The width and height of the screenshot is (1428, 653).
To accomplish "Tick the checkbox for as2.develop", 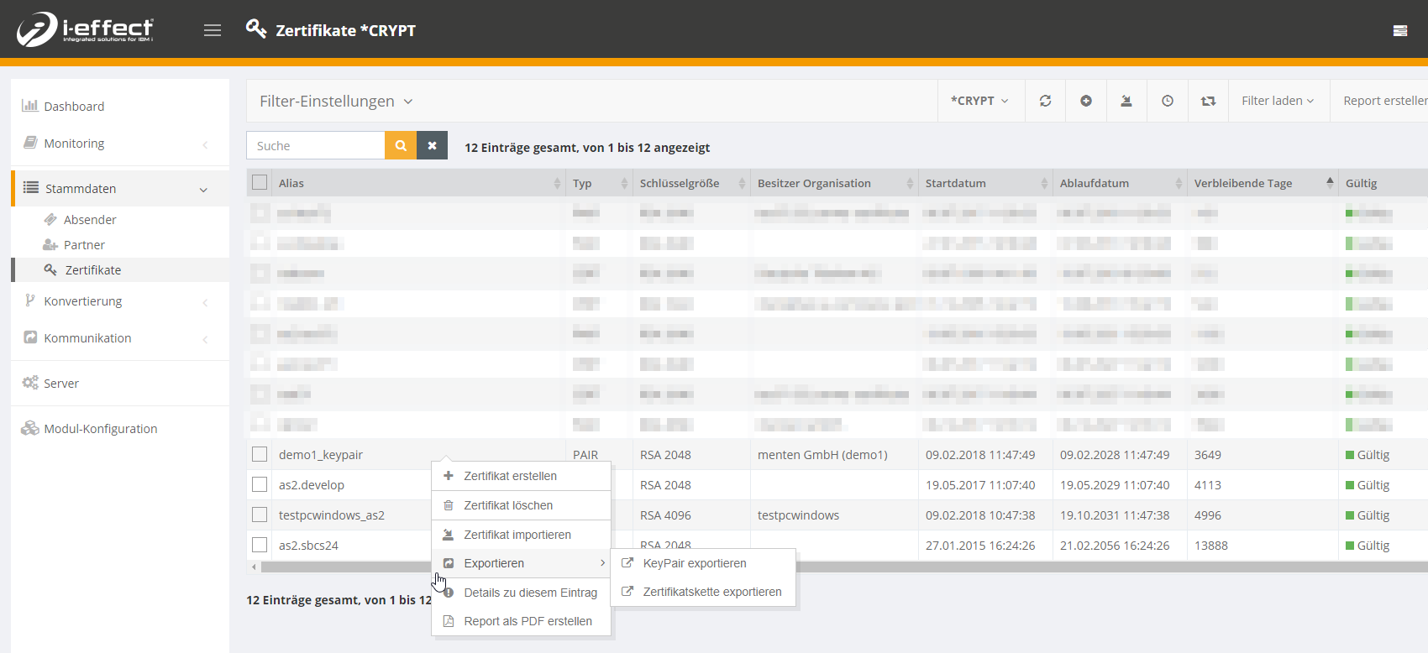I will click(260, 484).
